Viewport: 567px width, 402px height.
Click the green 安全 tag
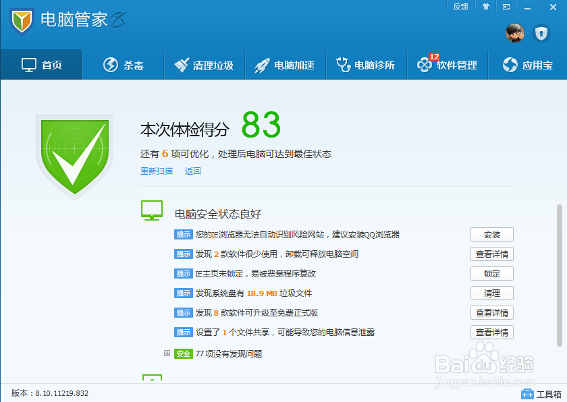point(184,353)
